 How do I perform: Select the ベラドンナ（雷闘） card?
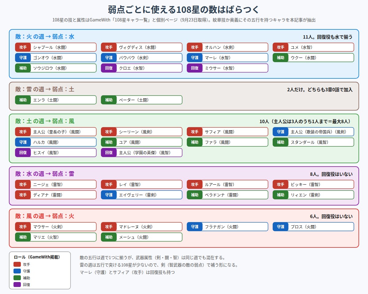[x=228, y=195]
